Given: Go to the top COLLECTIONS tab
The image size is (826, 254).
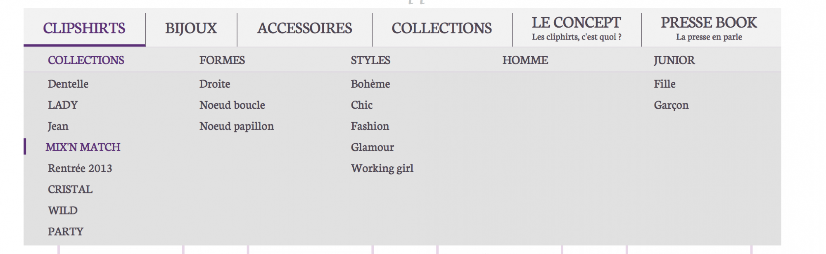Looking at the screenshot, I should pos(442,28).
